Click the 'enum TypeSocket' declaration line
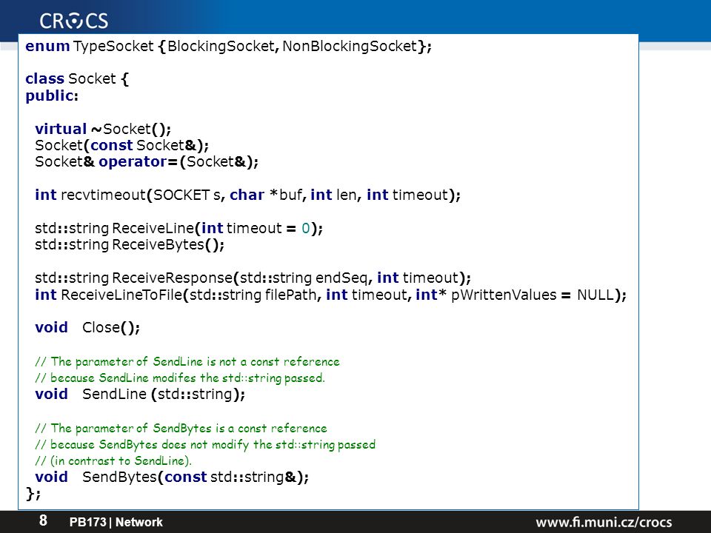Screen dimensions: 711x533 click(x=229, y=46)
